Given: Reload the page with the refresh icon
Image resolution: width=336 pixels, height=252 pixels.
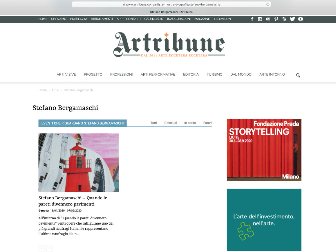Looking at the screenshot, I should coord(268,4).
